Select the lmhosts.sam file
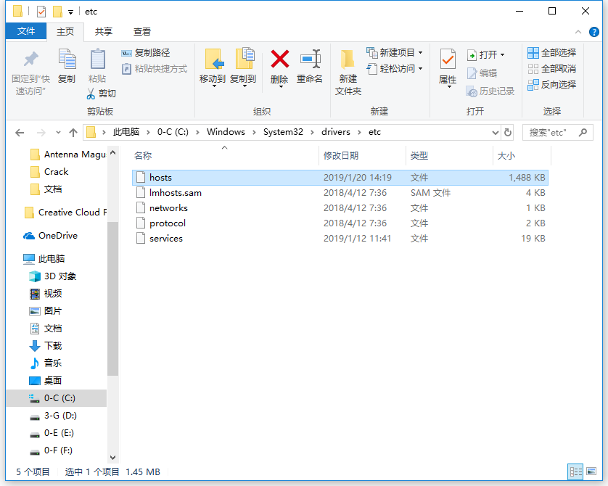 (340, 193)
